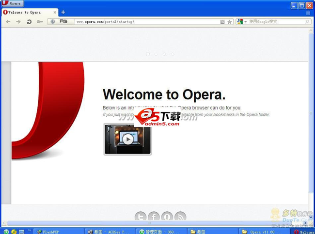The image size is (315, 234).
Task: Click the search magnifier icon
Action: (307, 21)
